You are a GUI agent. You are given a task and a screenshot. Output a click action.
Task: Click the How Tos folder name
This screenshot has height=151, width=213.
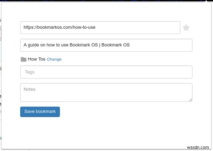[x=36, y=59]
